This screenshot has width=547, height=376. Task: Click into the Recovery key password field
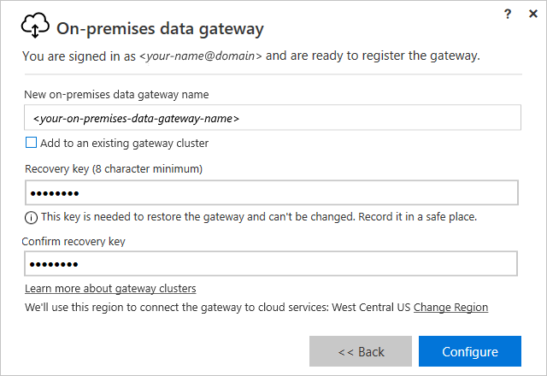272,192
